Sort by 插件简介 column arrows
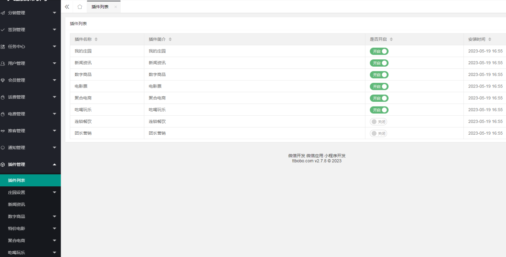 (x=170, y=39)
